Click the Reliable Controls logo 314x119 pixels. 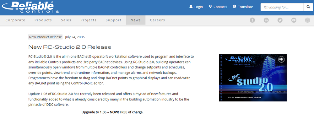tap(30, 7)
